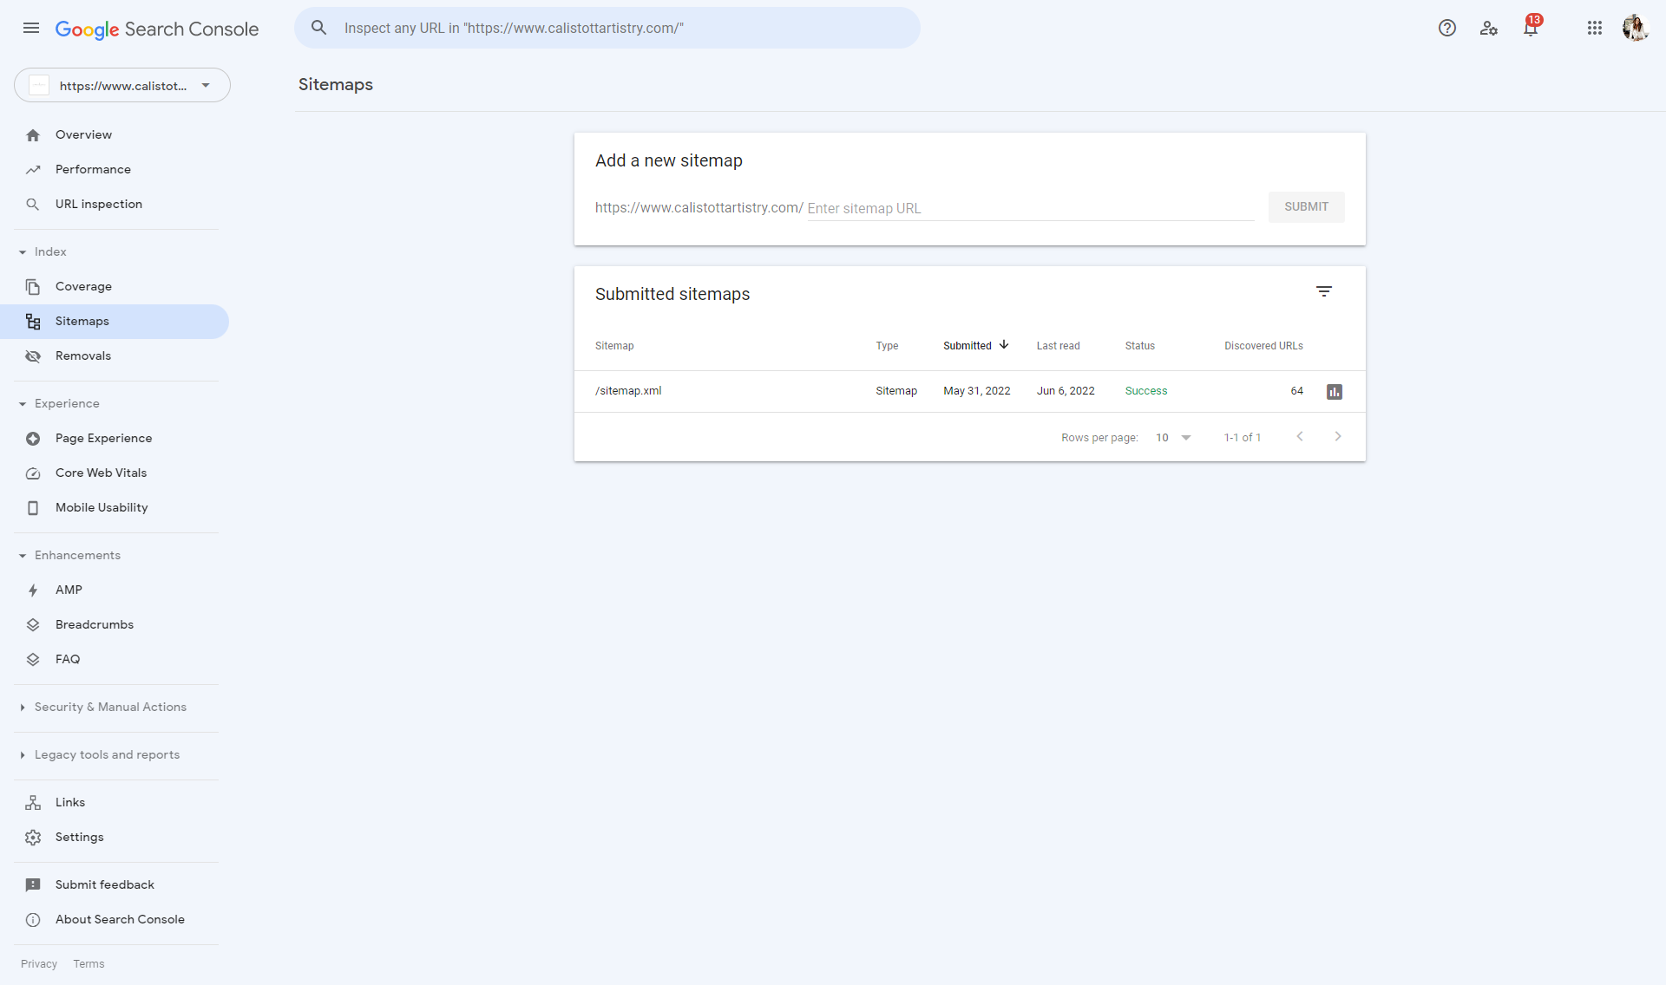This screenshot has width=1666, height=985.
Task: Open the Rows per page dropdown
Action: (1174, 438)
